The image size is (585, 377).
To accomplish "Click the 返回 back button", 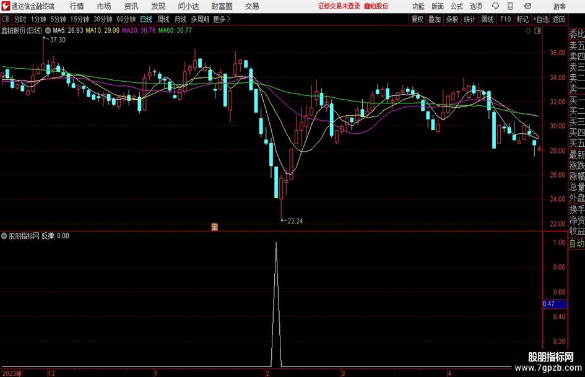I will pos(558,19).
